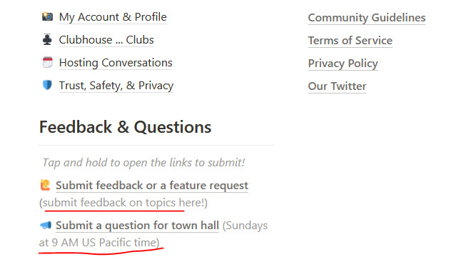
Task: Click the calendar icon beside Hosting Conversations
Action: coord(47,62)
